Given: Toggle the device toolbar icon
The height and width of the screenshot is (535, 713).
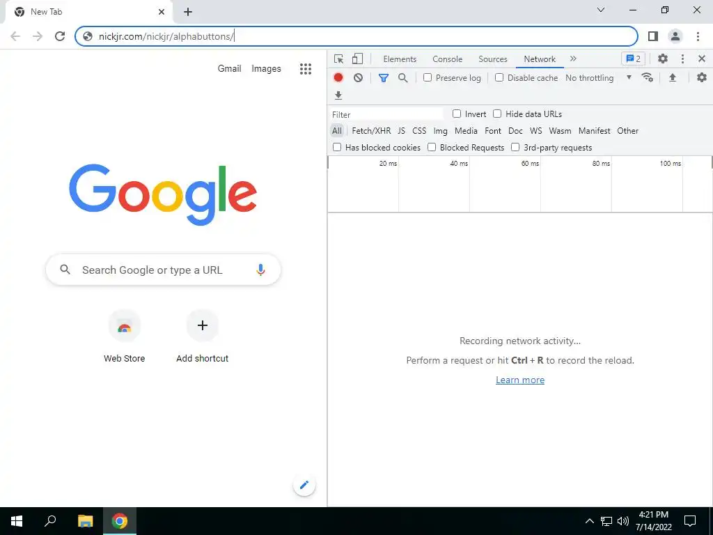Looking at the screenshot, I should coord(357,59).
